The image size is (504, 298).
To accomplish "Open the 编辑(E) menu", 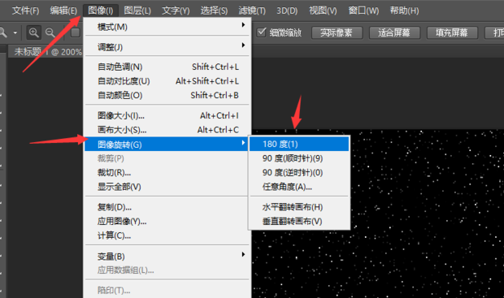I will pos(63,11).
